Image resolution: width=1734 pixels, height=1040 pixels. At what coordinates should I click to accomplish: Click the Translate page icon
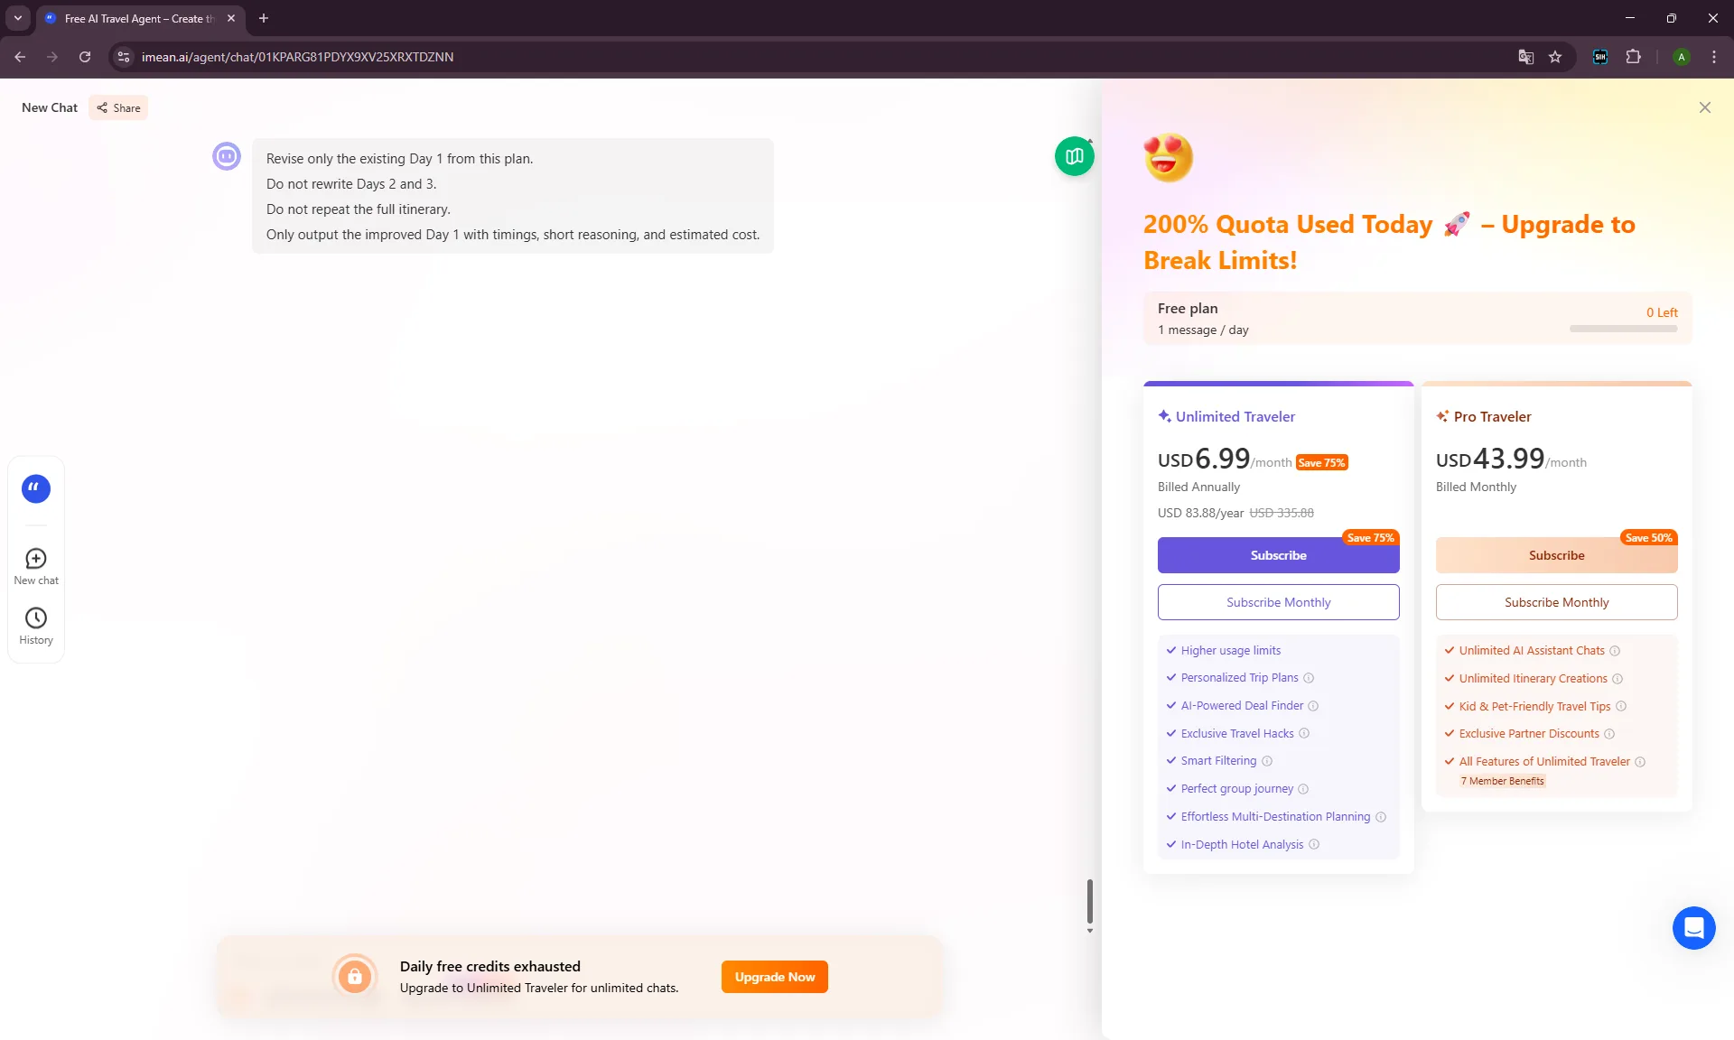click(1525, 57)
